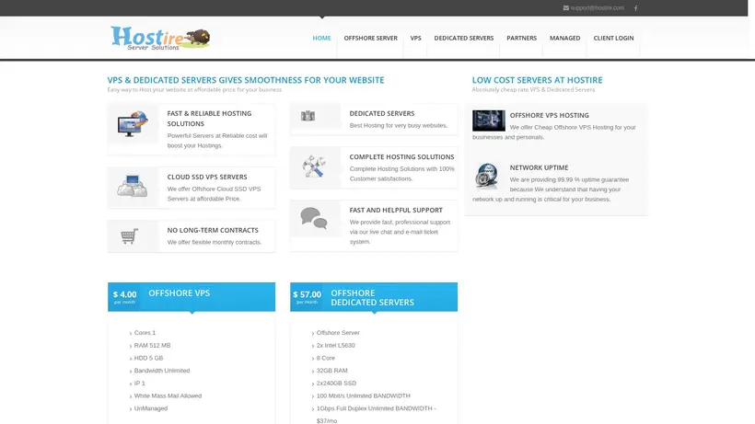The image size is (755, 424).
Task: Click 'Offshore Server' in dedicated plan list
Action: pos(338,333)
